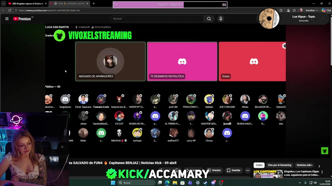Click the ZOE FUMIJORI audience avatar
Screen dimensions: 332x186
coord(227,99)
